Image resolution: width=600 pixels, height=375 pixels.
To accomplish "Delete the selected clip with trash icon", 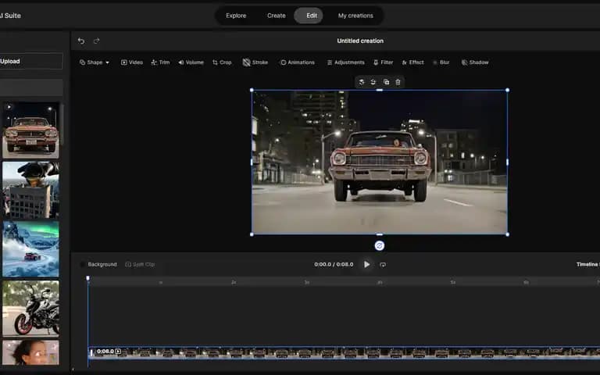I will click(x=398, y=82).
